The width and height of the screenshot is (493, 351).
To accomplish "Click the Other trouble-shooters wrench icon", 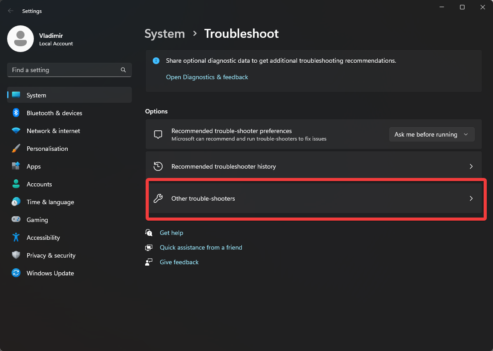I will pyautogui.click(x=158, y=198).
